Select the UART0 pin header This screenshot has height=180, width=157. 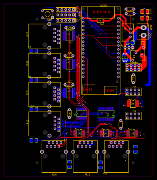66,15
